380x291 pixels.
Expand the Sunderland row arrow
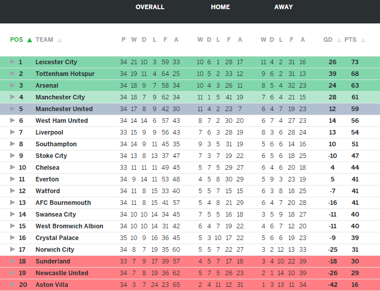[x=13, y=261]
